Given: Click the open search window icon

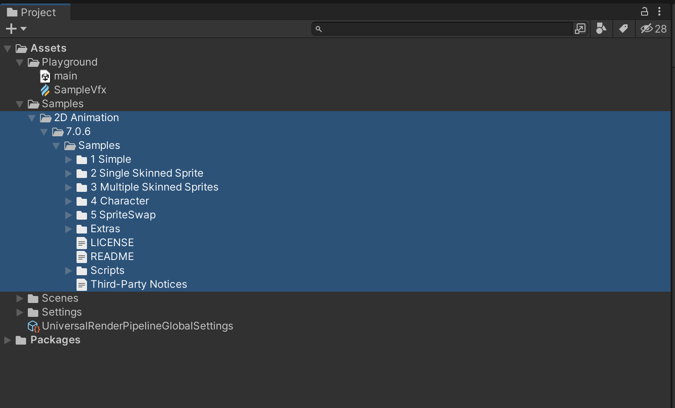Looking at the screenshot, I should [x=580, y=29].
